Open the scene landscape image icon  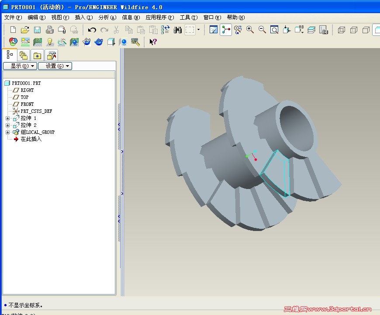tap(25, 42)
